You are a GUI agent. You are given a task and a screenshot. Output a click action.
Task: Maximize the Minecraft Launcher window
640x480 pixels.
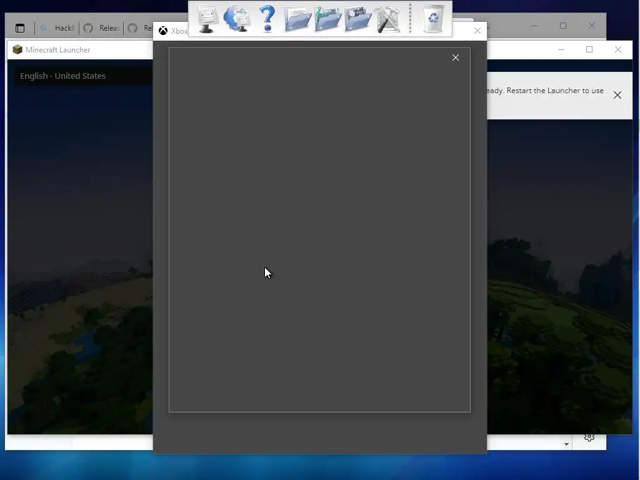tap(589, 49)
